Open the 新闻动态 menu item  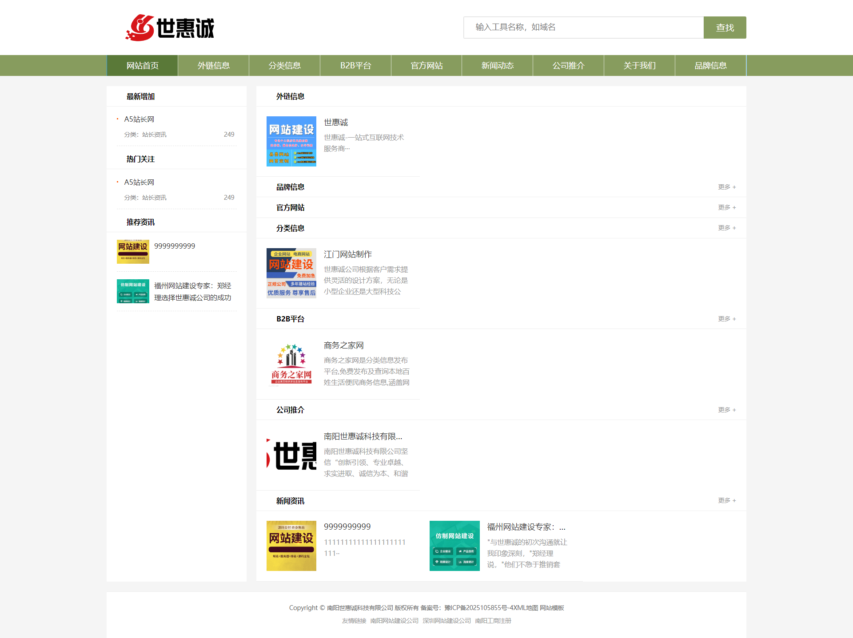[497, 65]
